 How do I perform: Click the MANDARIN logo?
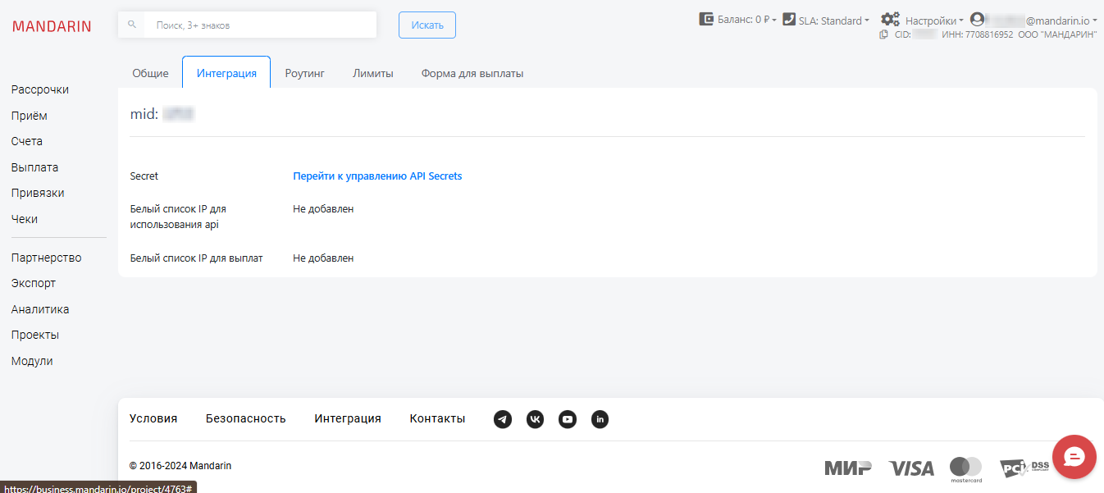point(52,26)
